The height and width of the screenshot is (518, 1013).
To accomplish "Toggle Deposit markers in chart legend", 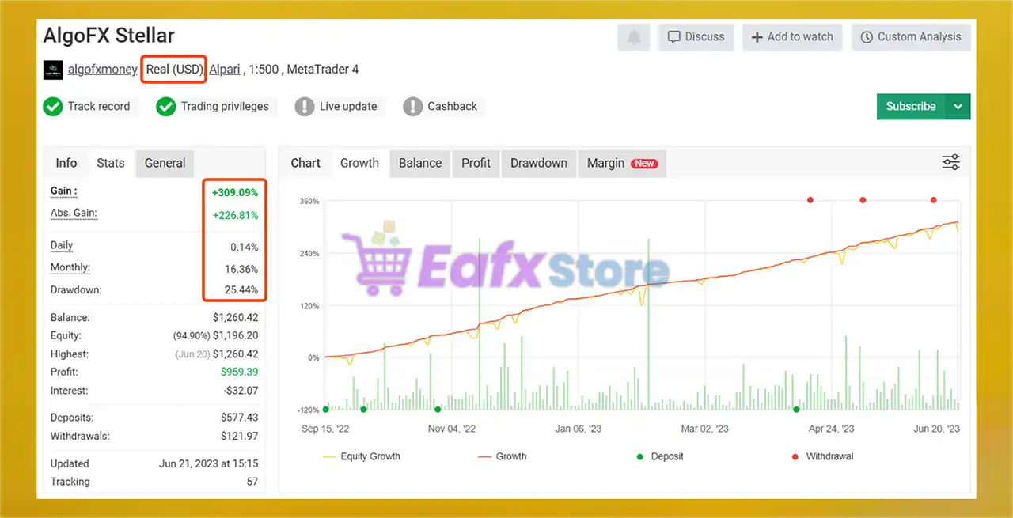I will [660, 456].
